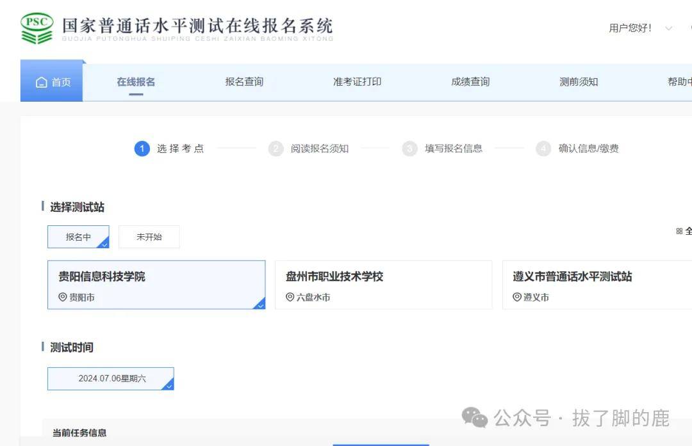Click location pin icon next to 六盘水市
The height and width of the screenshot is (446, 692).
point(290,297)
